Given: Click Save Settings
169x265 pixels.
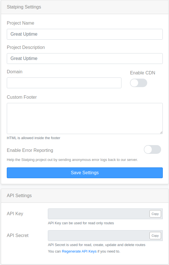Looking at the screenshot, I should (84, 173).
